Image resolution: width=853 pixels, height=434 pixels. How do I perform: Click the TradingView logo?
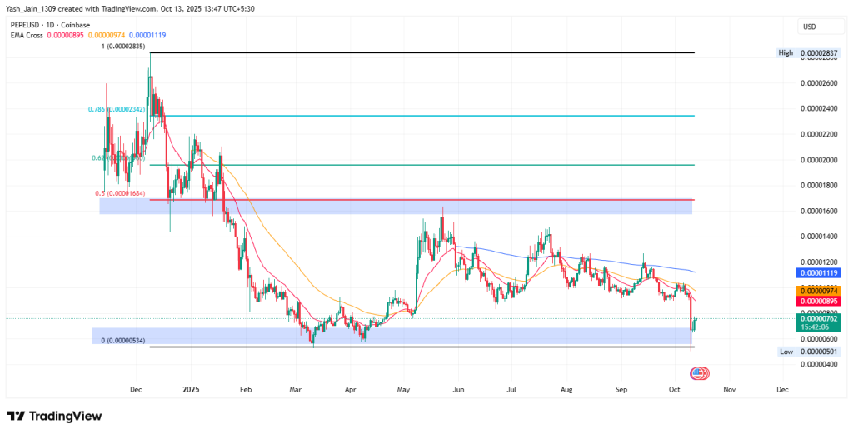(54, 416)
